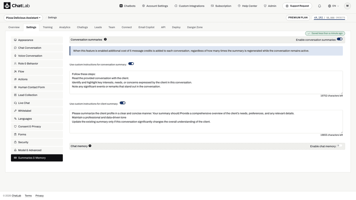356x200 pixels.
Task: Click the Human Contact Form icon
Action: (15, 87)
